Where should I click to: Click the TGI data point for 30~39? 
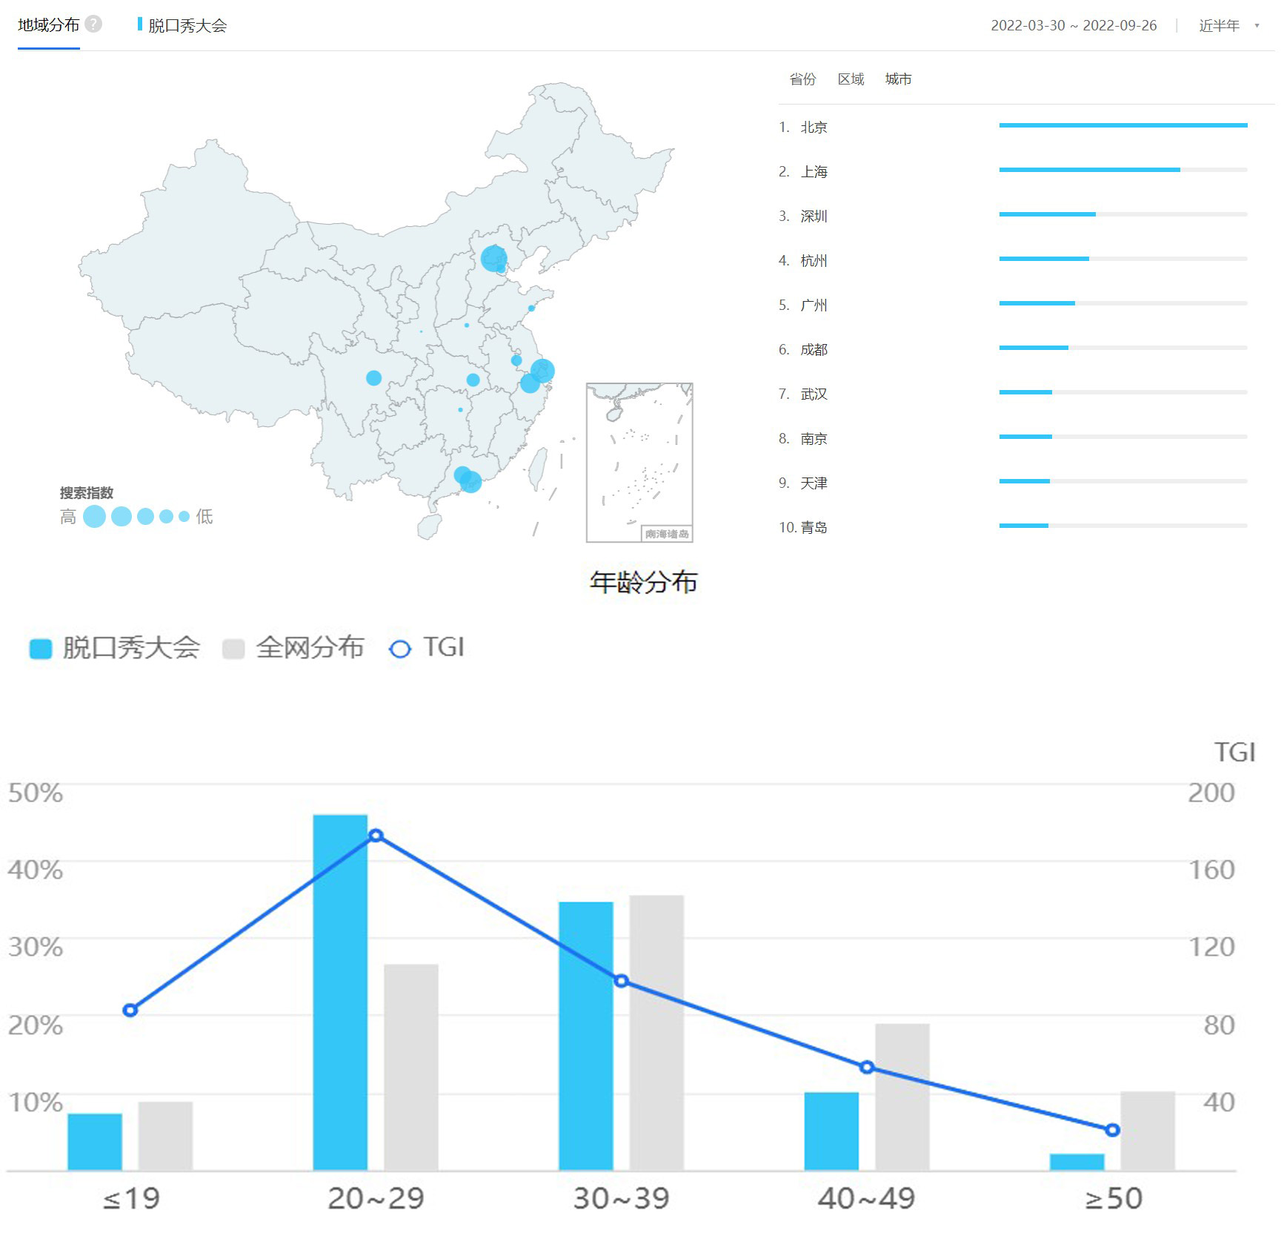point(622,981)
